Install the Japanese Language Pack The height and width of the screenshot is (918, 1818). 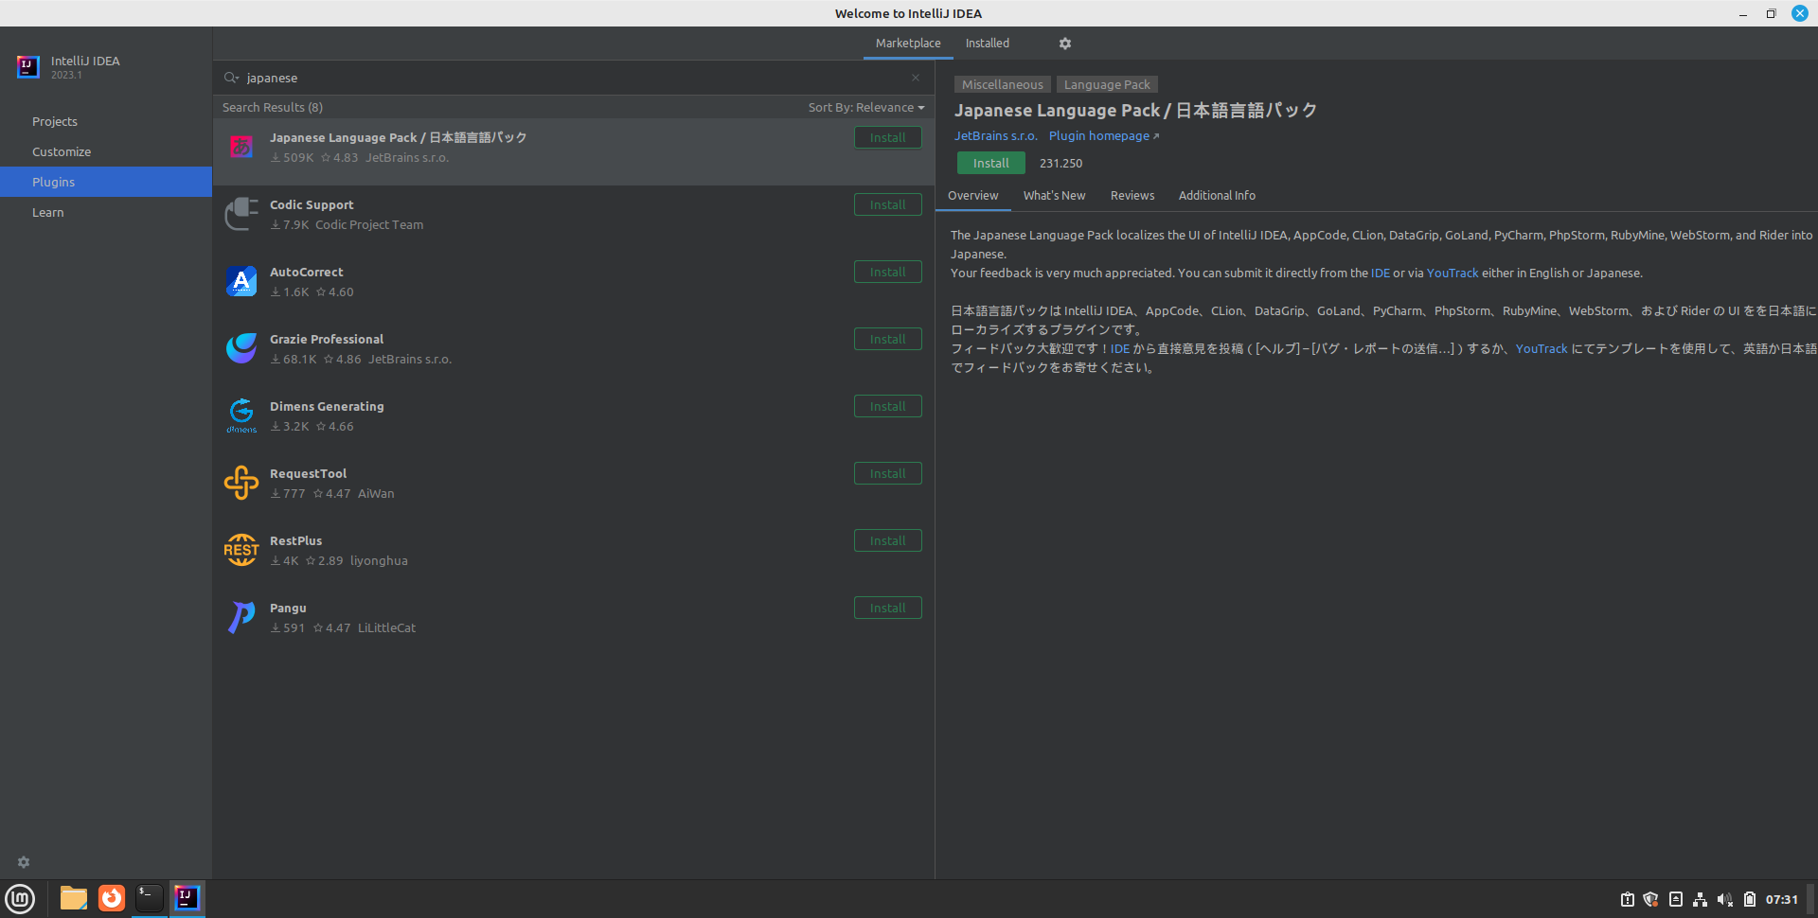(990, 163)
